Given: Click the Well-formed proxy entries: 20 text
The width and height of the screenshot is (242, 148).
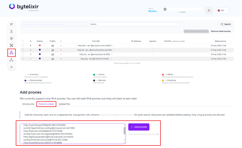Looking at the screenshot, I should tap(143, 134).
